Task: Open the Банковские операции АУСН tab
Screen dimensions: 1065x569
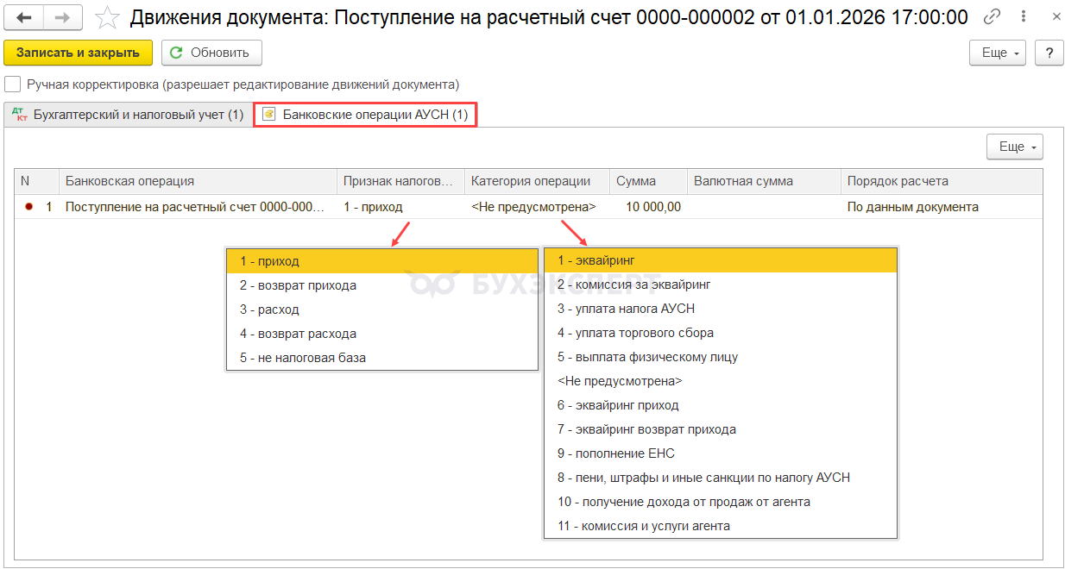Action: click(x=365, y=115)
